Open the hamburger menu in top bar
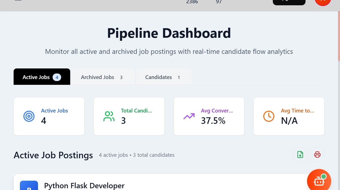The image size is (340, 190). (x=18, y=1)
